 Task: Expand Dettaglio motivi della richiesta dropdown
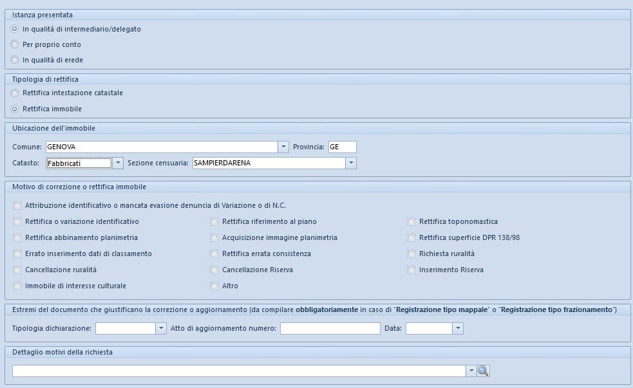click(471, 371)
